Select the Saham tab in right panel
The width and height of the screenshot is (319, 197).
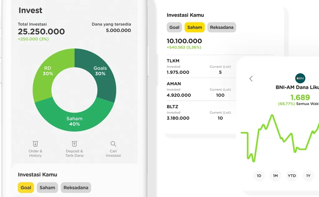(194, 27)
